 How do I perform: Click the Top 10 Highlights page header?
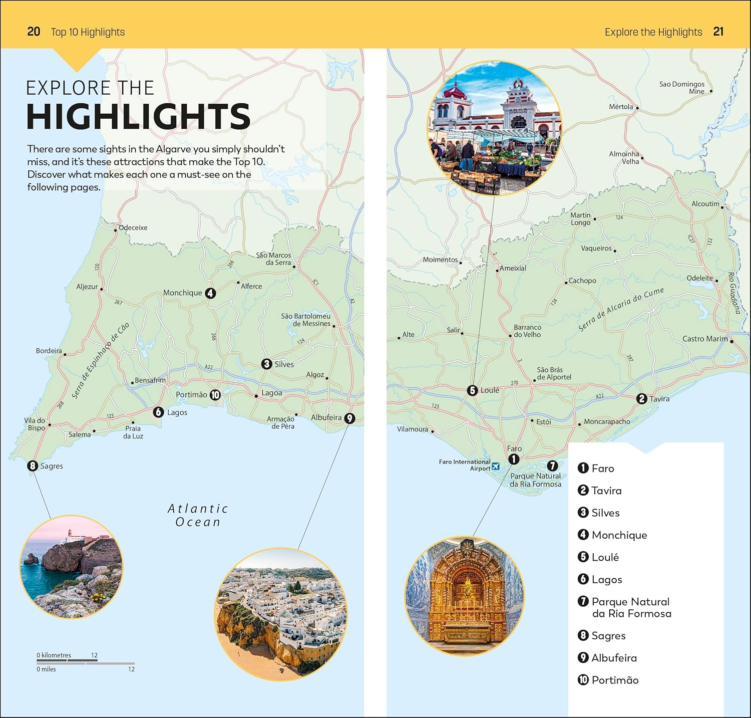click(88, 32)
